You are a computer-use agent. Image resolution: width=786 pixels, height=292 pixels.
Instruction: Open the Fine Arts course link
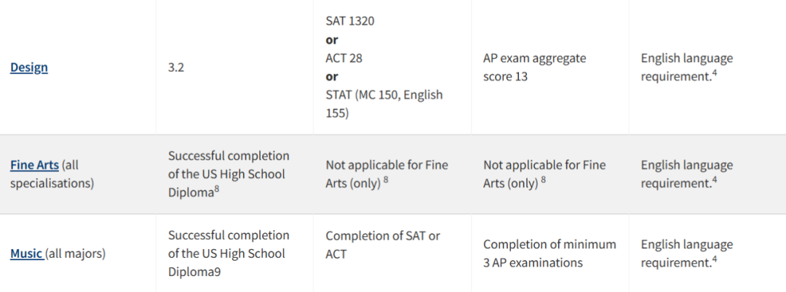(x=34, y=165)
